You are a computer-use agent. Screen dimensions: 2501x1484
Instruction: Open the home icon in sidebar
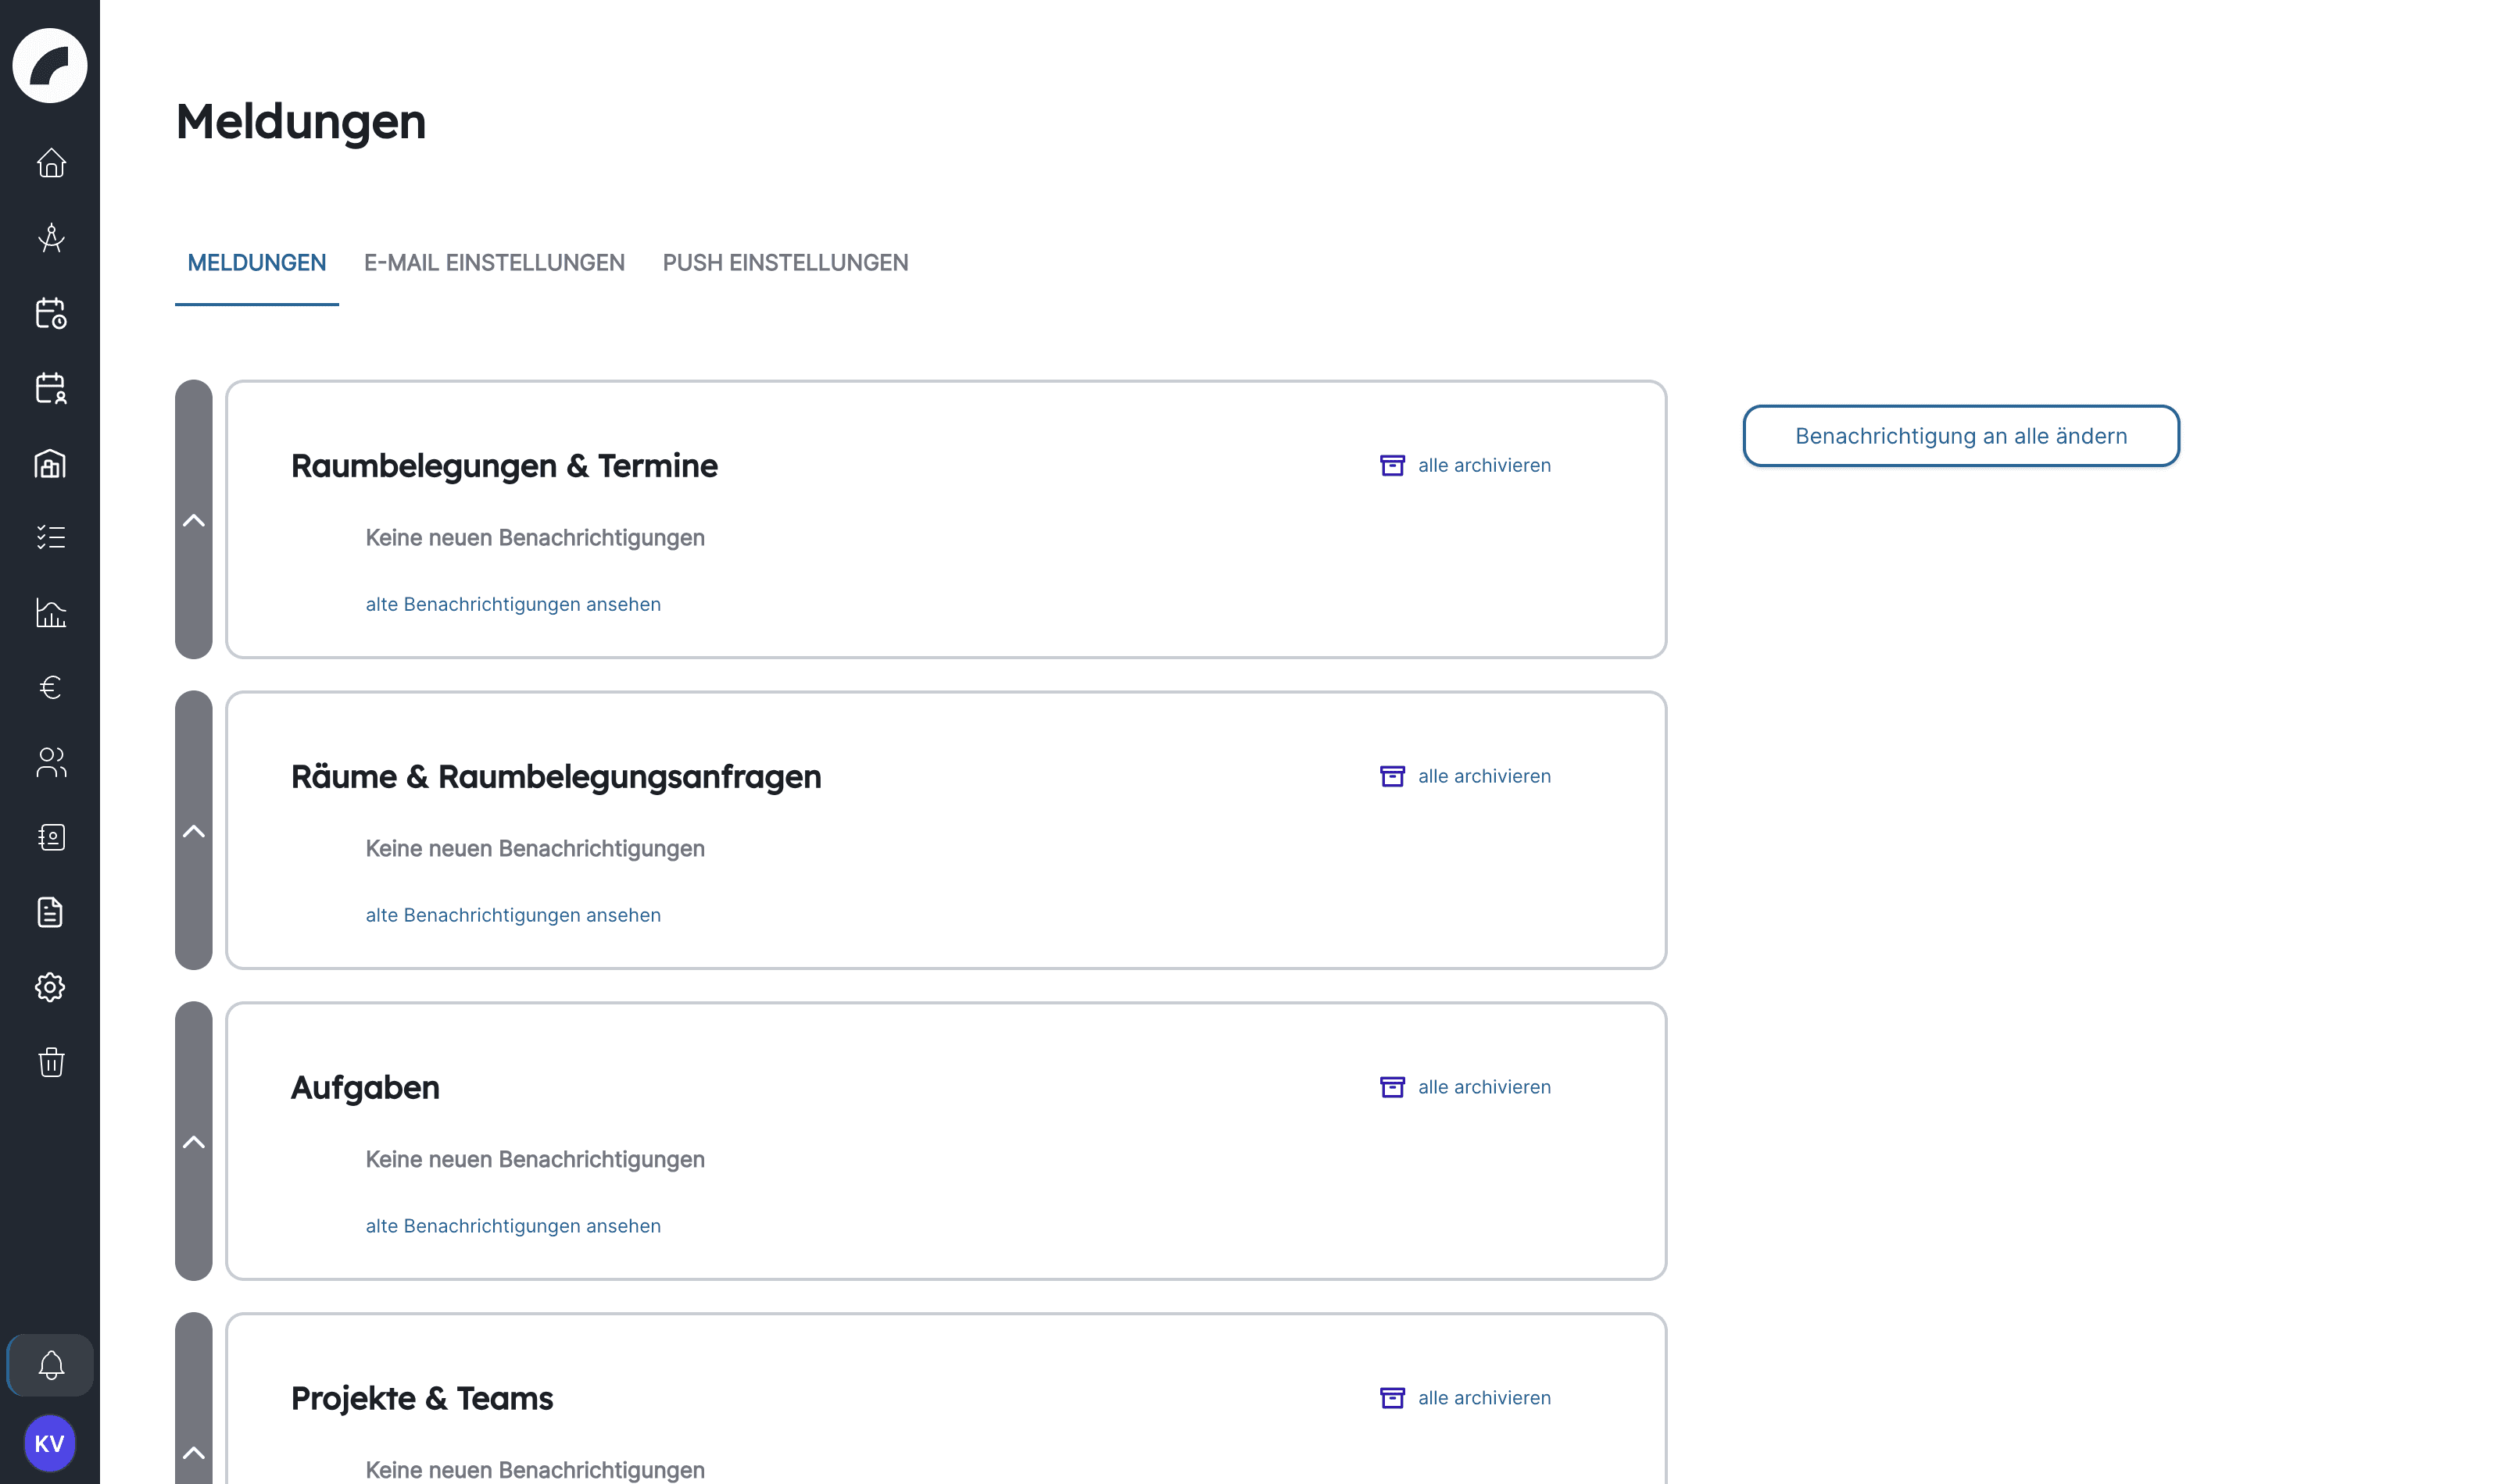coord(51,163)
